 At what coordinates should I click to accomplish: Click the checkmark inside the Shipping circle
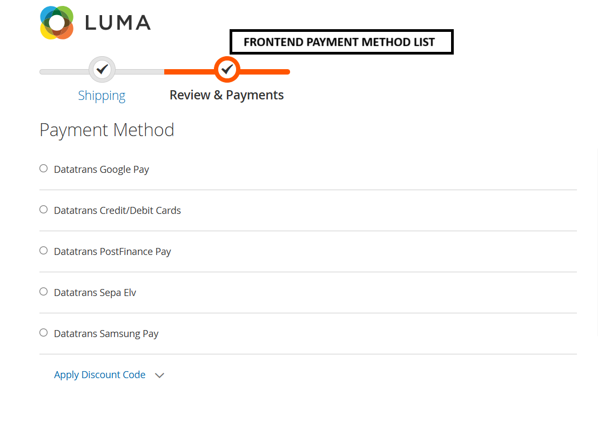point(102,69)
